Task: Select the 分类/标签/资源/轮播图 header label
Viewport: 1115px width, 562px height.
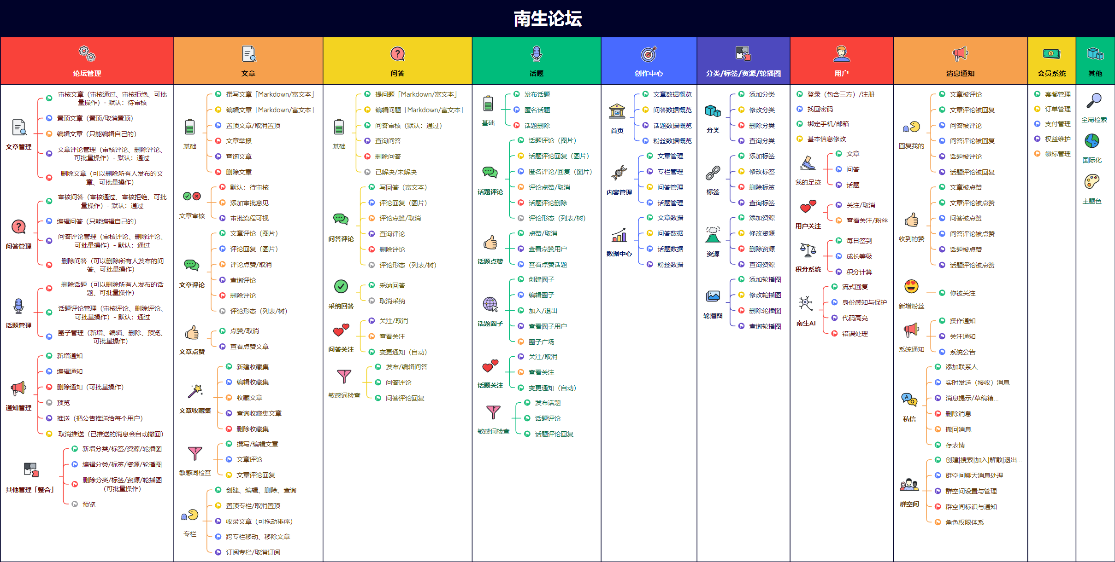Action: (743, 74)
